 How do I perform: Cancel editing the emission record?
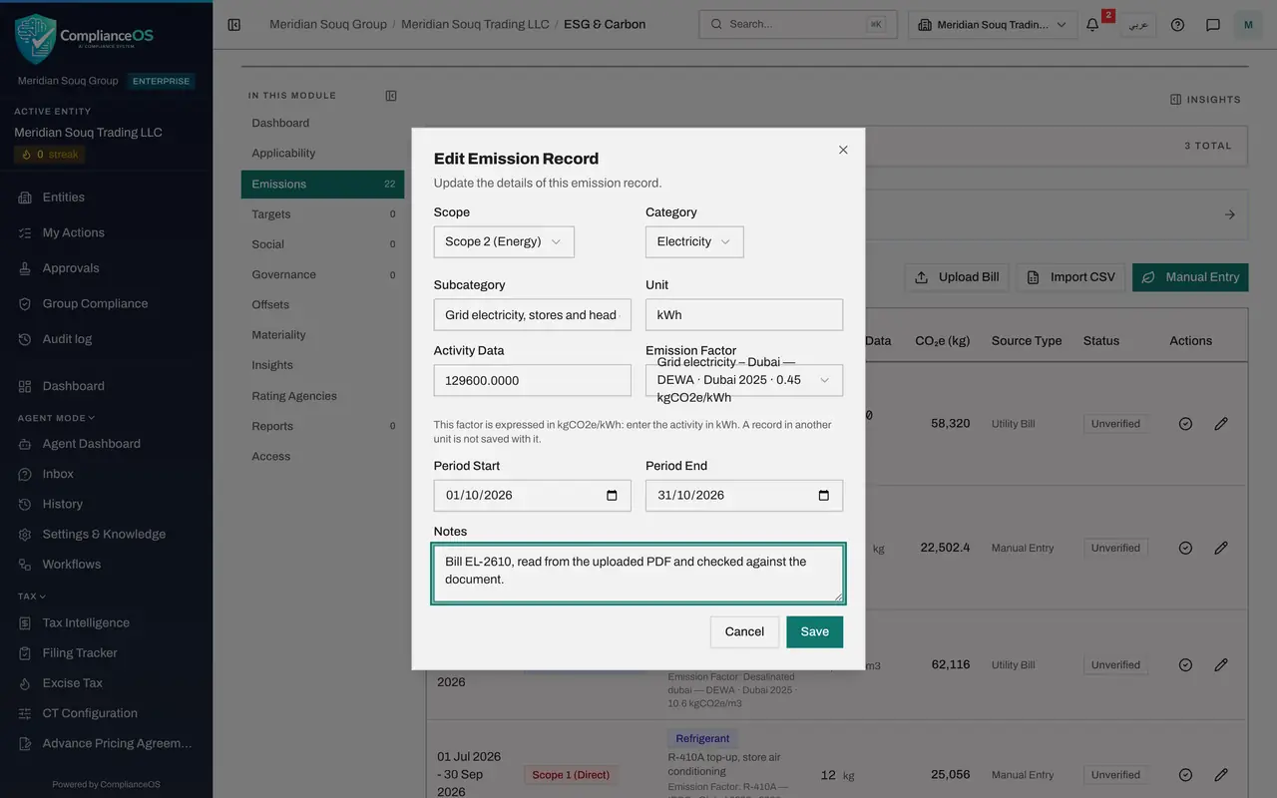click(x=744, y=632)
